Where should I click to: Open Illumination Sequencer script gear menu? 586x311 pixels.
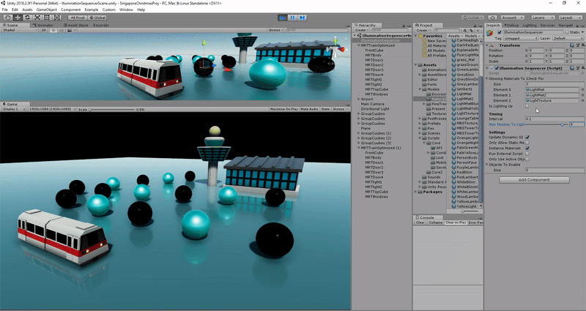pyautogui.click(x=582, y=68)
